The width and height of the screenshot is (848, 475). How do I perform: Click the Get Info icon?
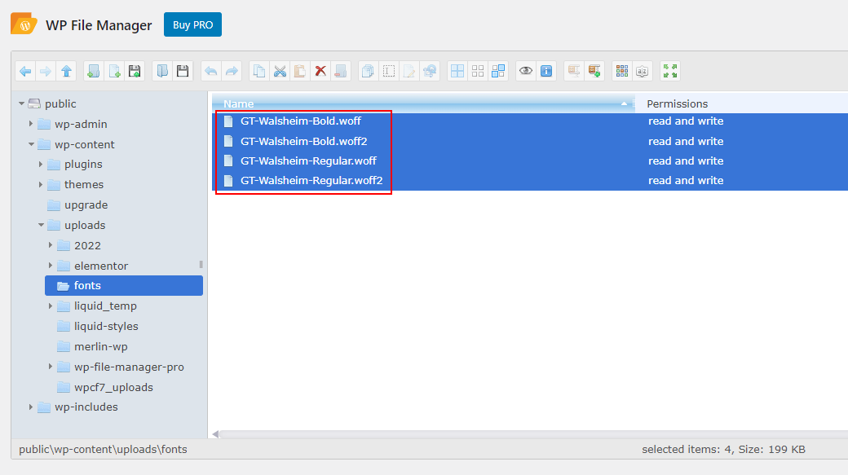coord(547,72)
